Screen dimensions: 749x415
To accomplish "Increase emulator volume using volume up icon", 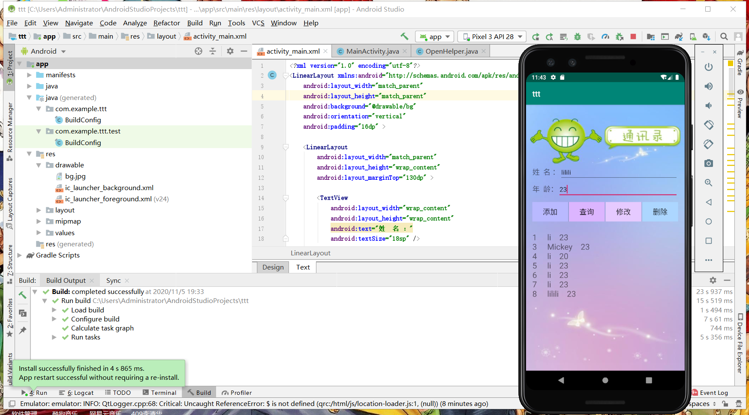I will pos(709,86).
